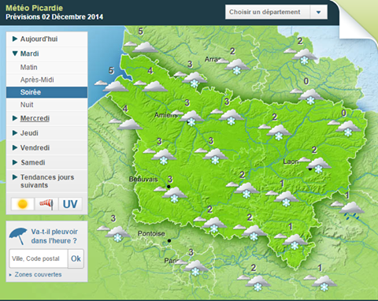Click the snow cloud icon near Arras
The width and height of the screenshot is (378, 301).
click(x=237, y=67)
